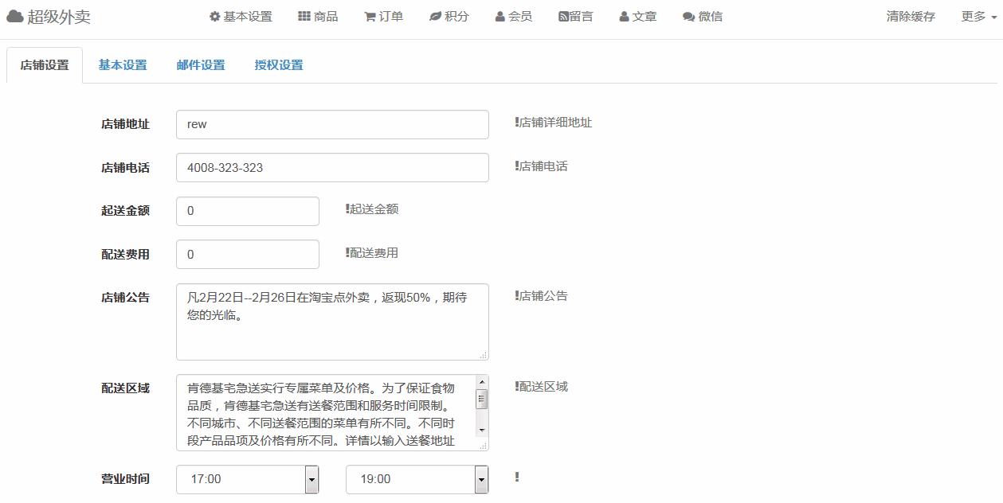
Task: Click the 店铺地址 input field
Action: pos(332,124)
